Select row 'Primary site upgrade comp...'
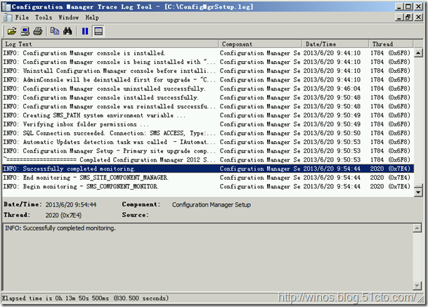Screen dimensions: 428x307 tap(208, 150)
